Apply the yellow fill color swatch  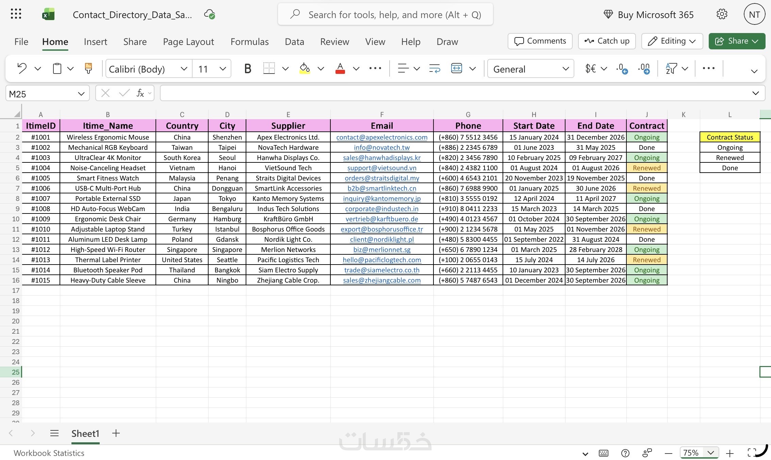[305, 68]
